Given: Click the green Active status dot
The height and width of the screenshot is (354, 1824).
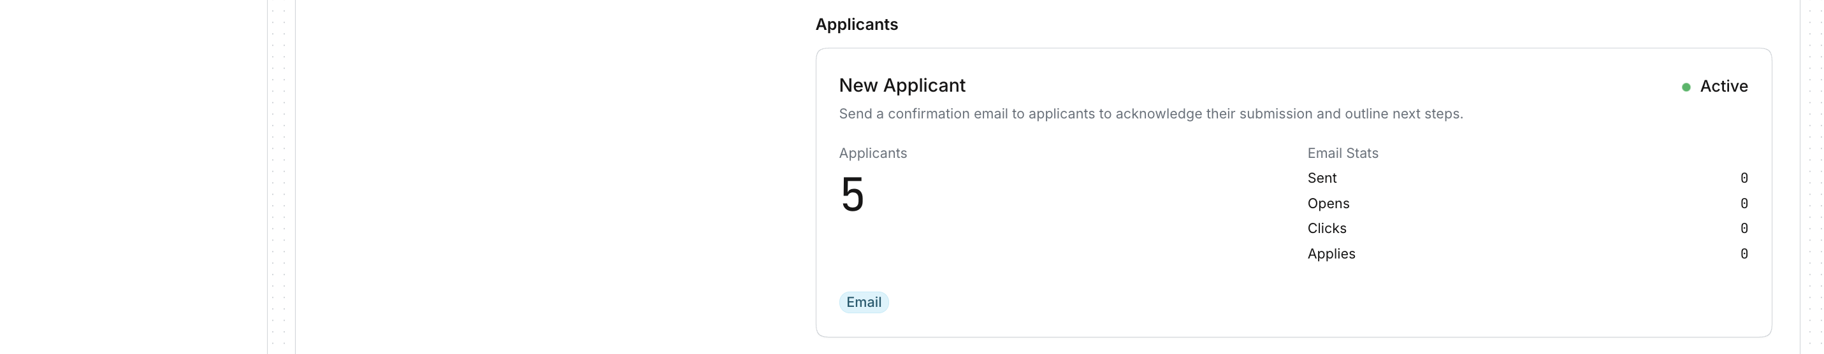Looking at the screenshot, I should click(1686, 87).
